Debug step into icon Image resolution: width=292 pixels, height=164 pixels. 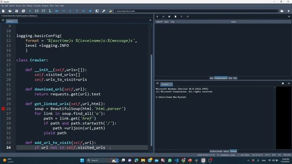pos(70,11)
